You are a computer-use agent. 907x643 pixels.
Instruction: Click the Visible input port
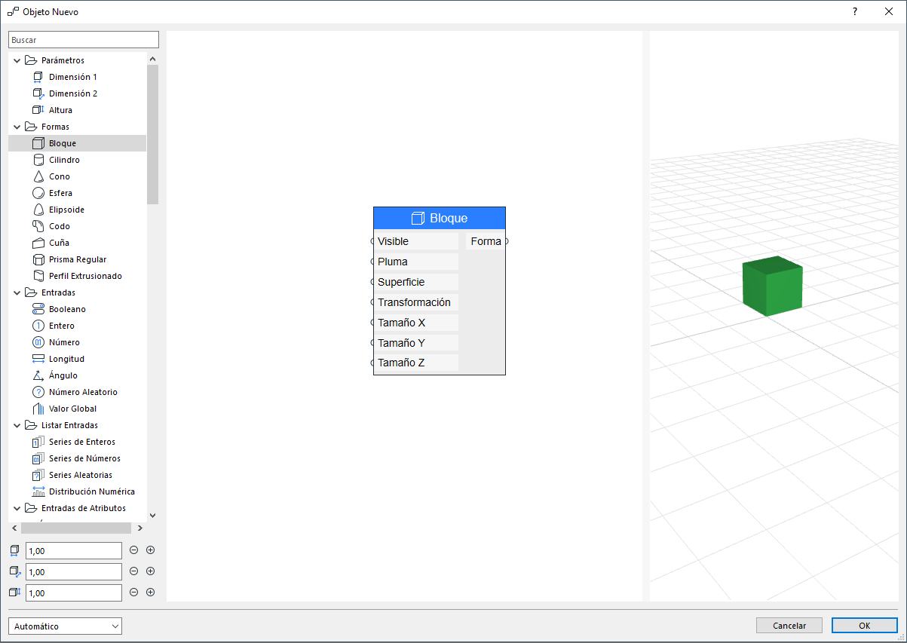pos(372,241)
